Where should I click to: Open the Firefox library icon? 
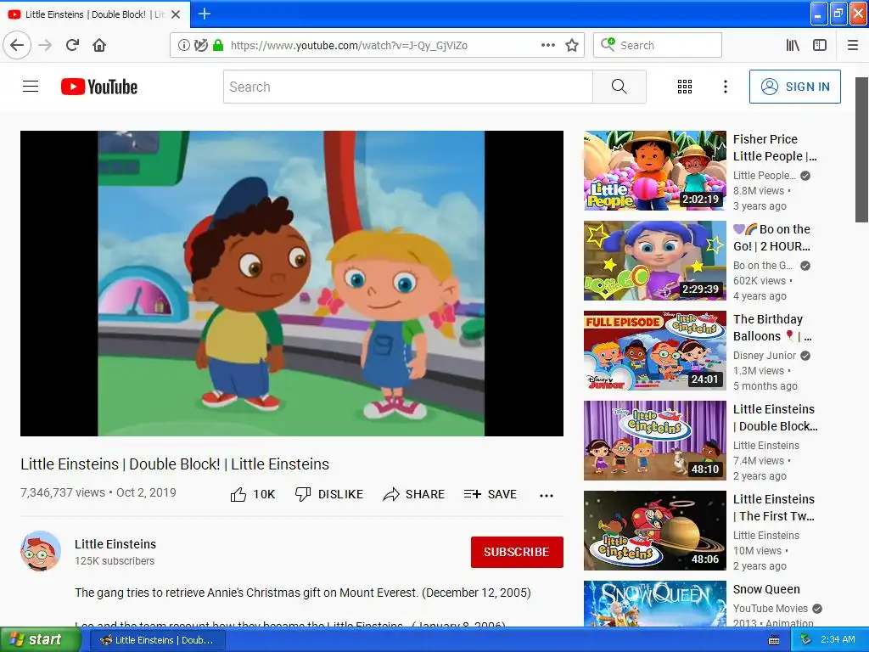(793, 45)
